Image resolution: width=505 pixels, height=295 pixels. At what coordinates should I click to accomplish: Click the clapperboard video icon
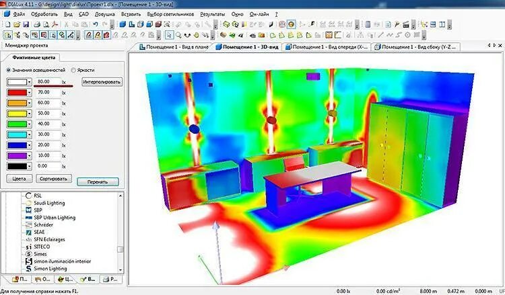(x=406, y=25)
